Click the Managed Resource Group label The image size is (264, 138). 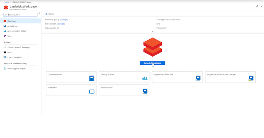pos(168,20)
